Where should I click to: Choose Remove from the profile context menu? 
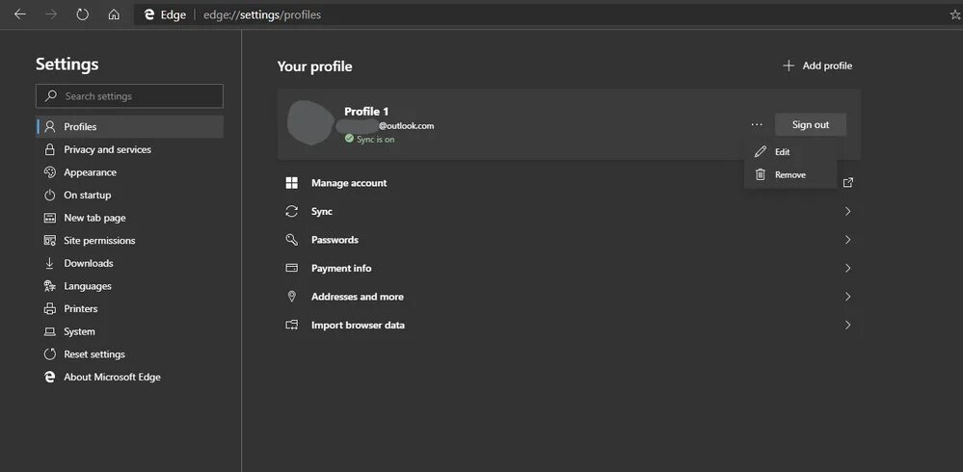[789, 175]
